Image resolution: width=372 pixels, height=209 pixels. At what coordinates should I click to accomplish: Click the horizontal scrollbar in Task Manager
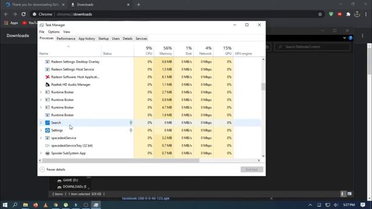point(121,160)
